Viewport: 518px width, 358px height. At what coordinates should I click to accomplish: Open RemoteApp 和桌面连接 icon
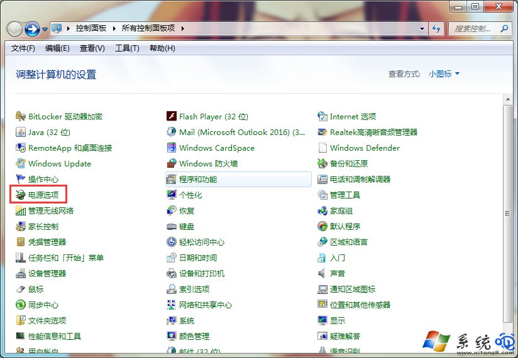(x=21, y=148)
